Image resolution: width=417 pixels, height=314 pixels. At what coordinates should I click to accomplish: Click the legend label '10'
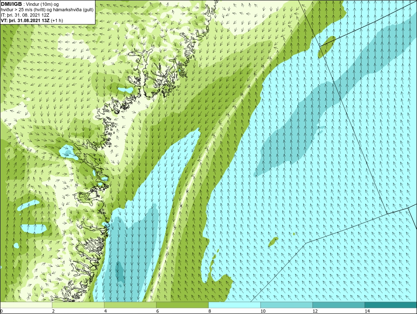tap(263, 311)
